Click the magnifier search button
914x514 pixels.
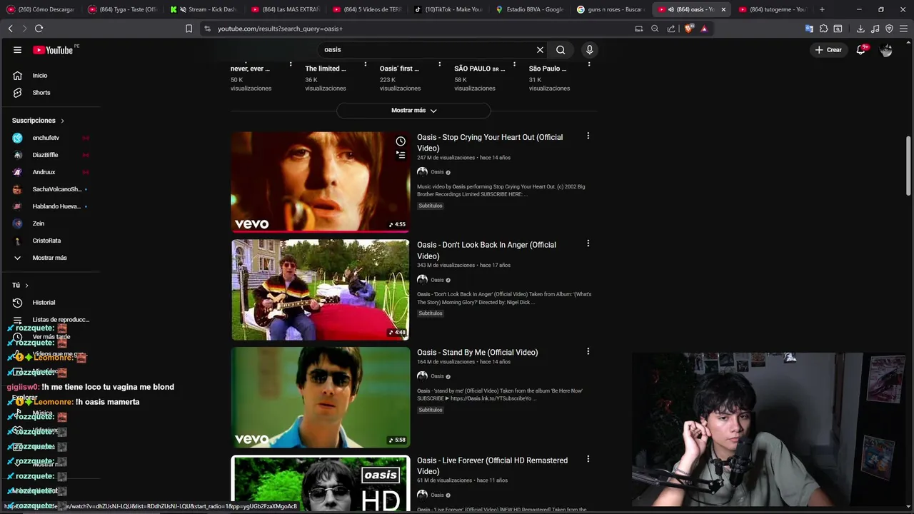(561, 50)
